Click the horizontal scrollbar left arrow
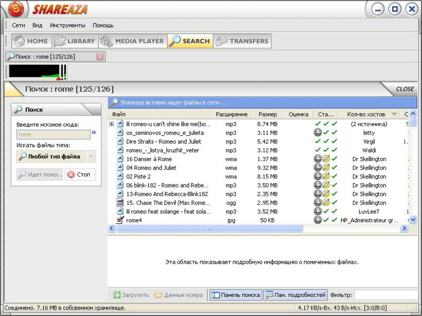Image resolution: width=422 pixels, height=316 pixels. (112, 229)
